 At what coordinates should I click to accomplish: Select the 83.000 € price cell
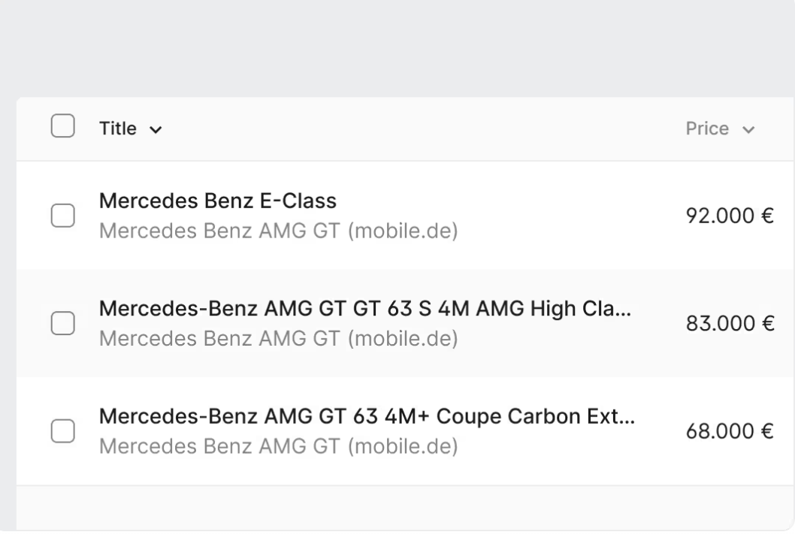730,323
